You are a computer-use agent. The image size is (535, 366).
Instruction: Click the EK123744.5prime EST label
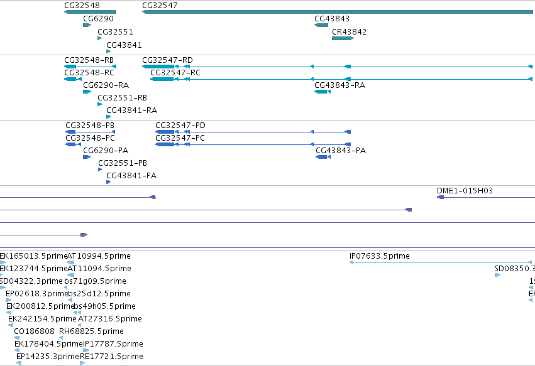[33, 269]
